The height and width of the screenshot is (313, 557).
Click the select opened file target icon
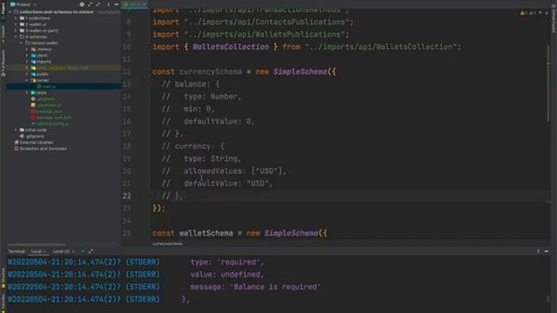click(82, 4)
